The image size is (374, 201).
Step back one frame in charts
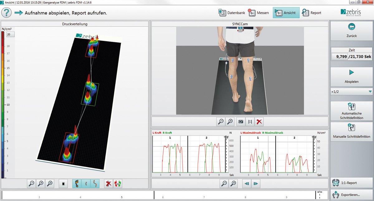point(247,184)
